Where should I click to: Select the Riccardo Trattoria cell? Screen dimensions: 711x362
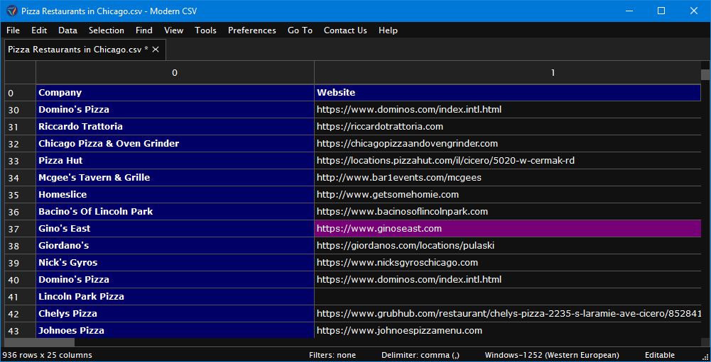[175, 127]
